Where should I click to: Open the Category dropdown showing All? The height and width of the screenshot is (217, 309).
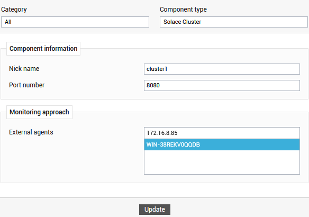75,22
